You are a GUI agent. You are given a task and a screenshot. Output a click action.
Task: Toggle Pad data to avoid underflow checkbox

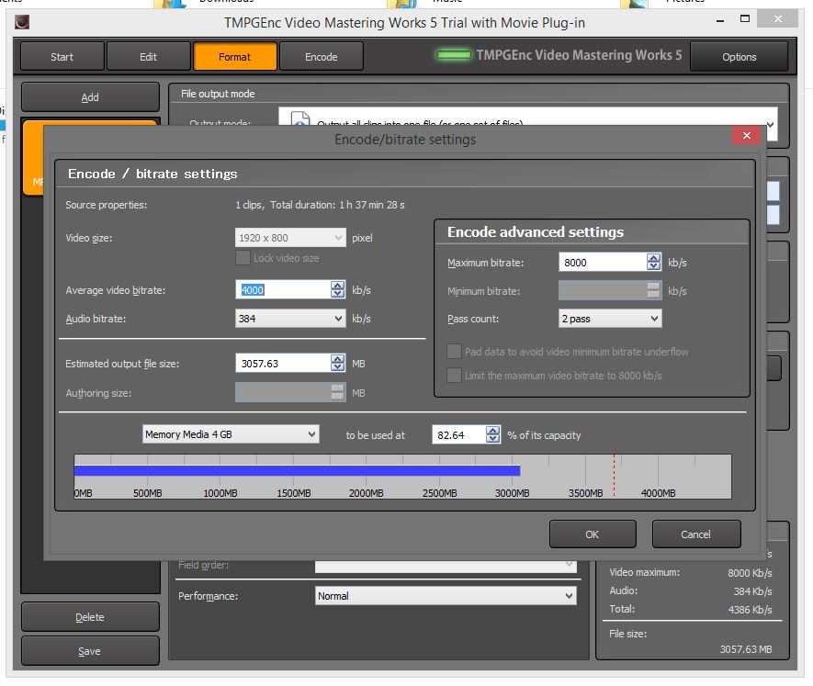454,352
